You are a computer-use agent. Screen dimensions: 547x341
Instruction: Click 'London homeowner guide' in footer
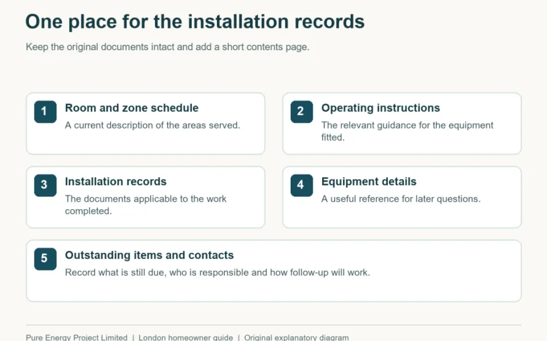186,337
